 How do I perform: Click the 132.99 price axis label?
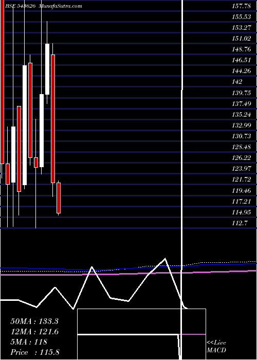click(x=242, y=125)
